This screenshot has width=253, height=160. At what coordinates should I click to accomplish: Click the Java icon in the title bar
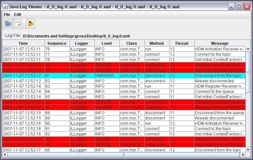pos(5,7)
